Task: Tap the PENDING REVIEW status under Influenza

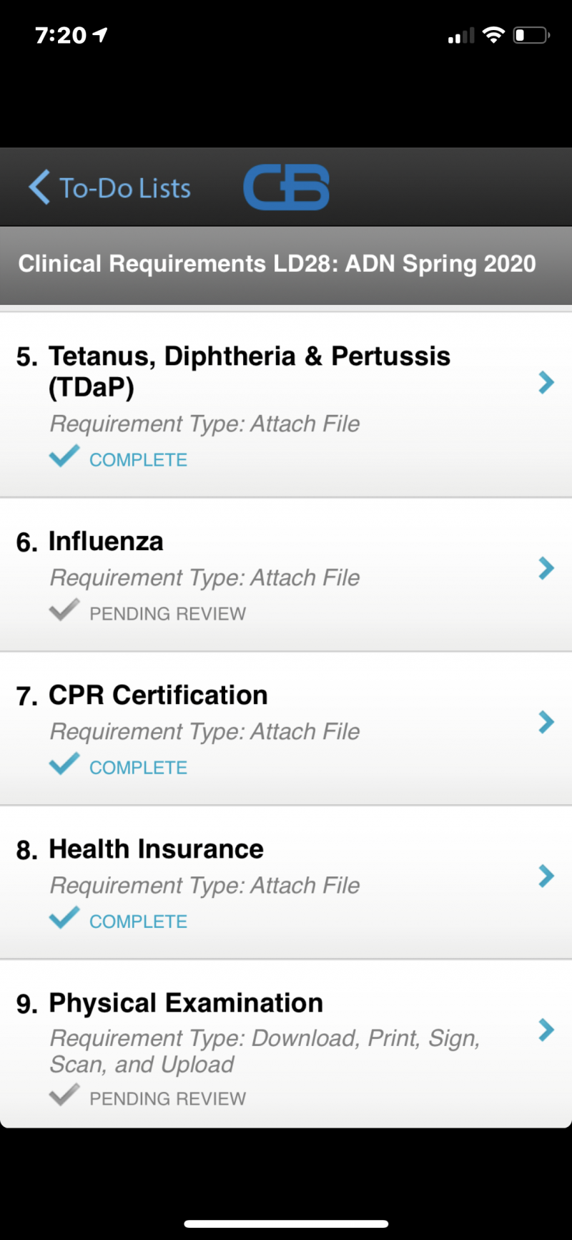Action: 167,614
